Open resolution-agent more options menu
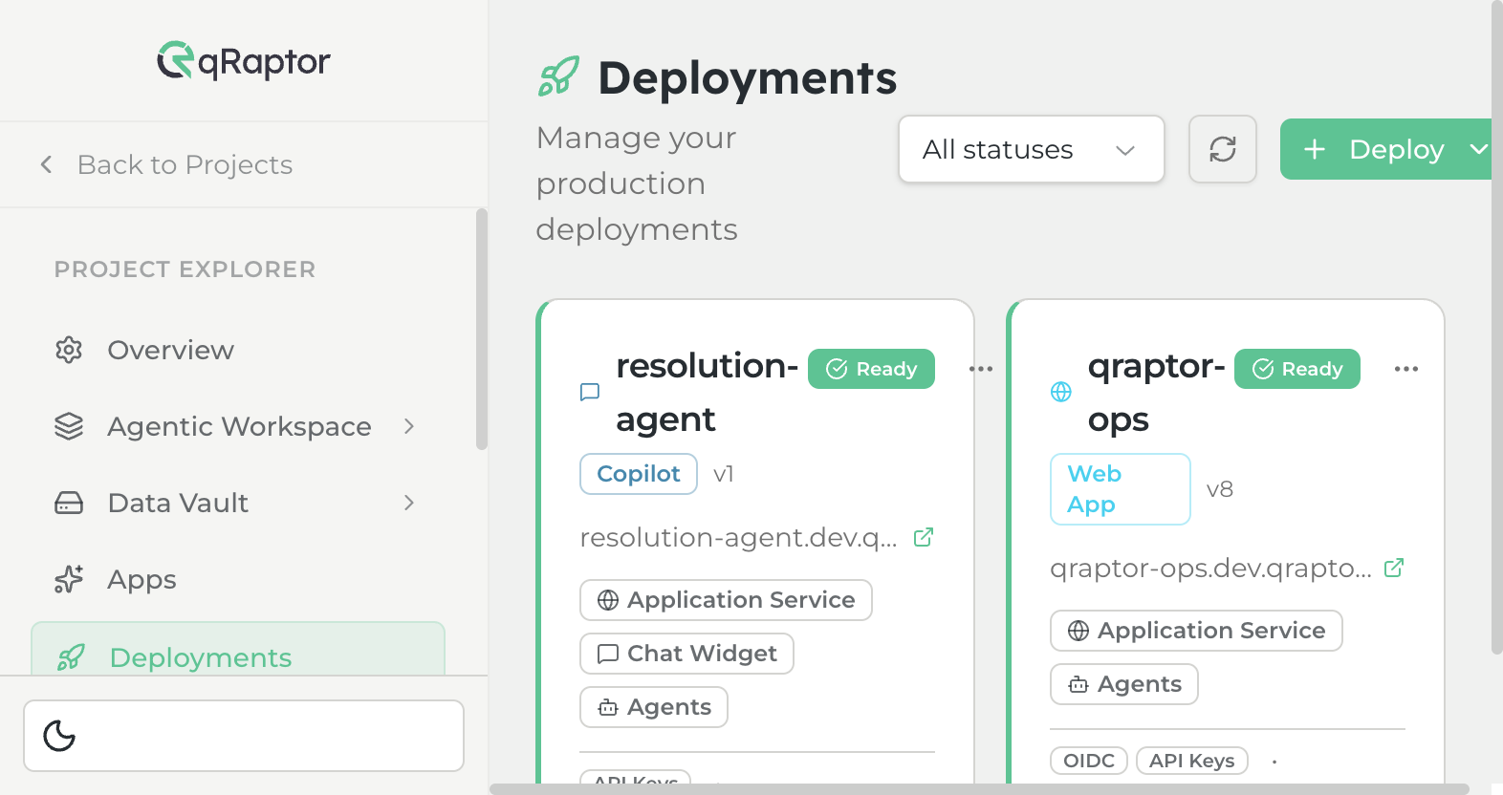 tap(981, 369)
